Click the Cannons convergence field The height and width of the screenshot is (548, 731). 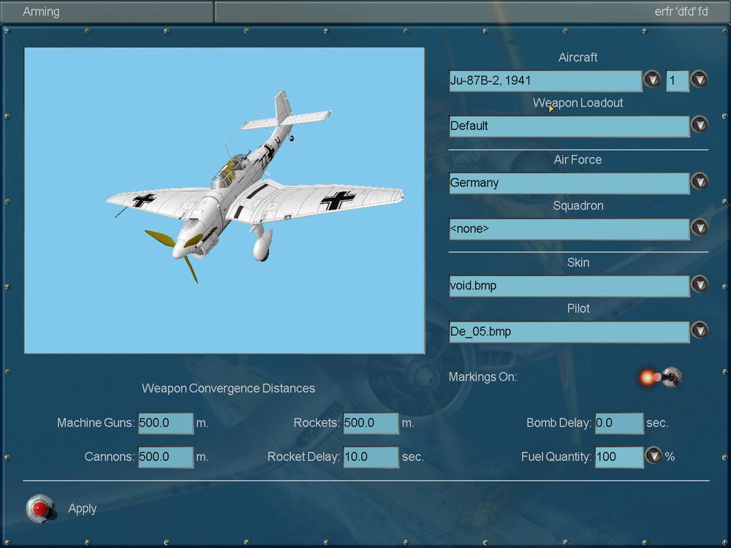tap(165, 457)
